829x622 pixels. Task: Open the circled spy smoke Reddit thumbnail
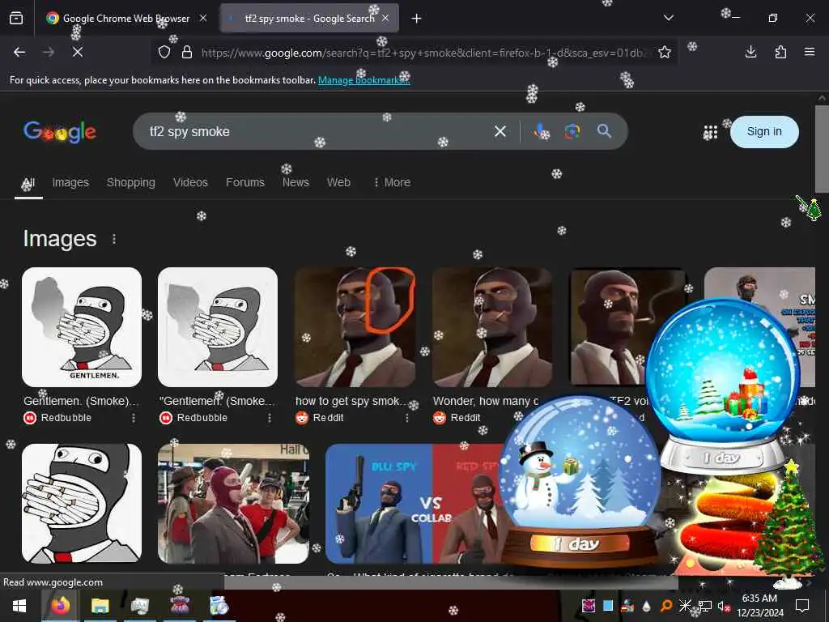tap(355, 327)
